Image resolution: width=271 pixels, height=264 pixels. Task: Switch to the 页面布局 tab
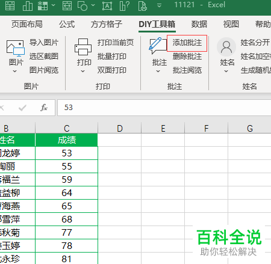[x=27, y=24]
